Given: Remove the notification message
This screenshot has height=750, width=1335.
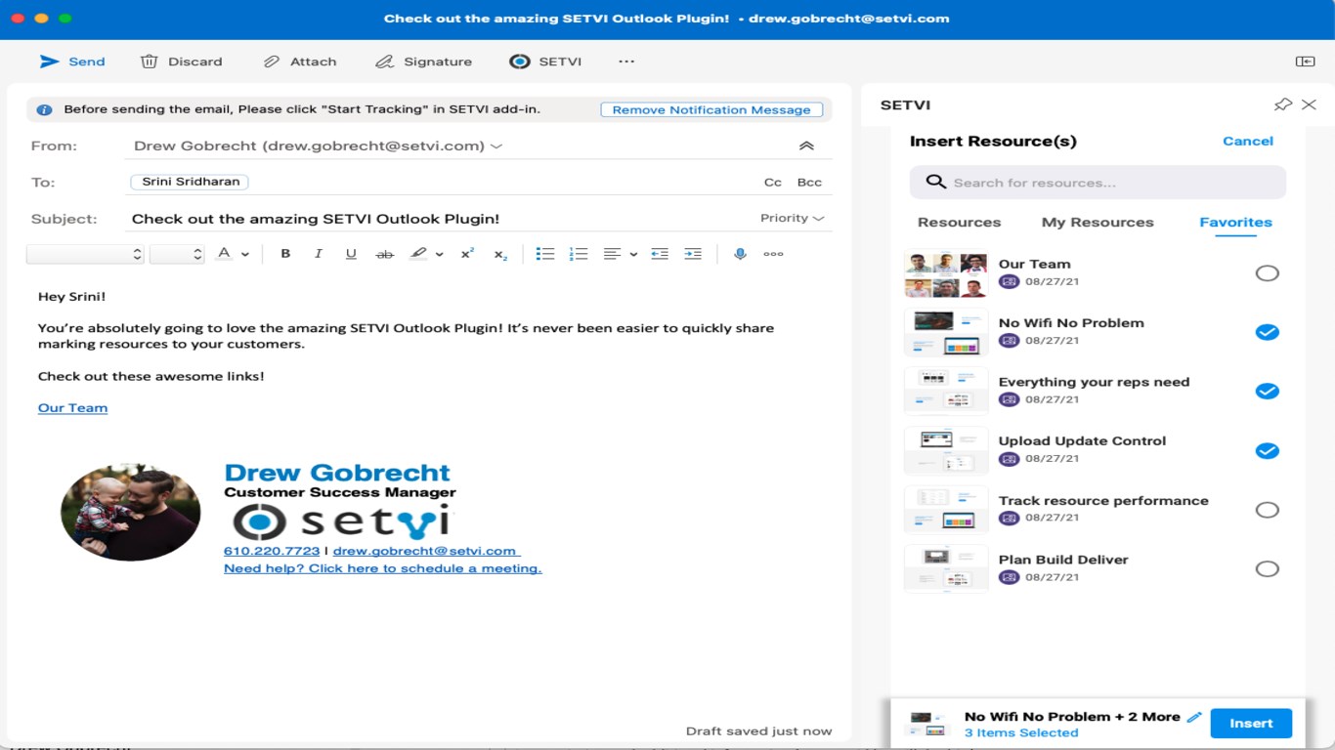Looking at the screenshot, I should click(711, 110).
